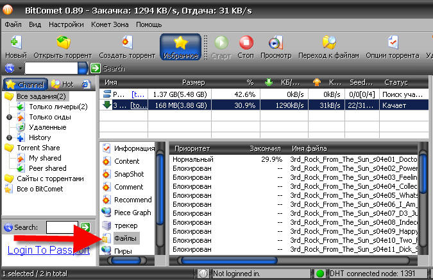Open the Открыть торрент folder icon

click(64, 42)
